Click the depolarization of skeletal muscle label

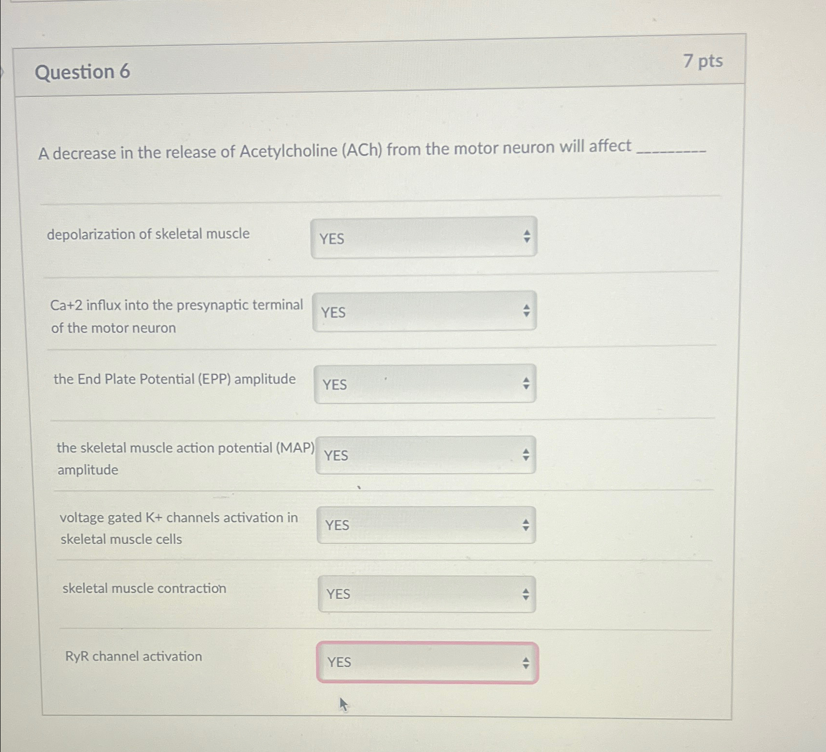[x=147, y=234]
